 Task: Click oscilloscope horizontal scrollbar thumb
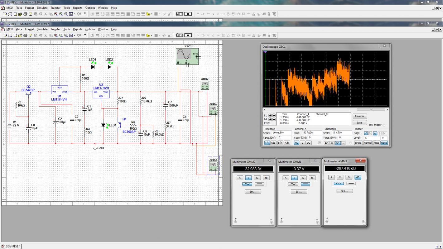371,110
